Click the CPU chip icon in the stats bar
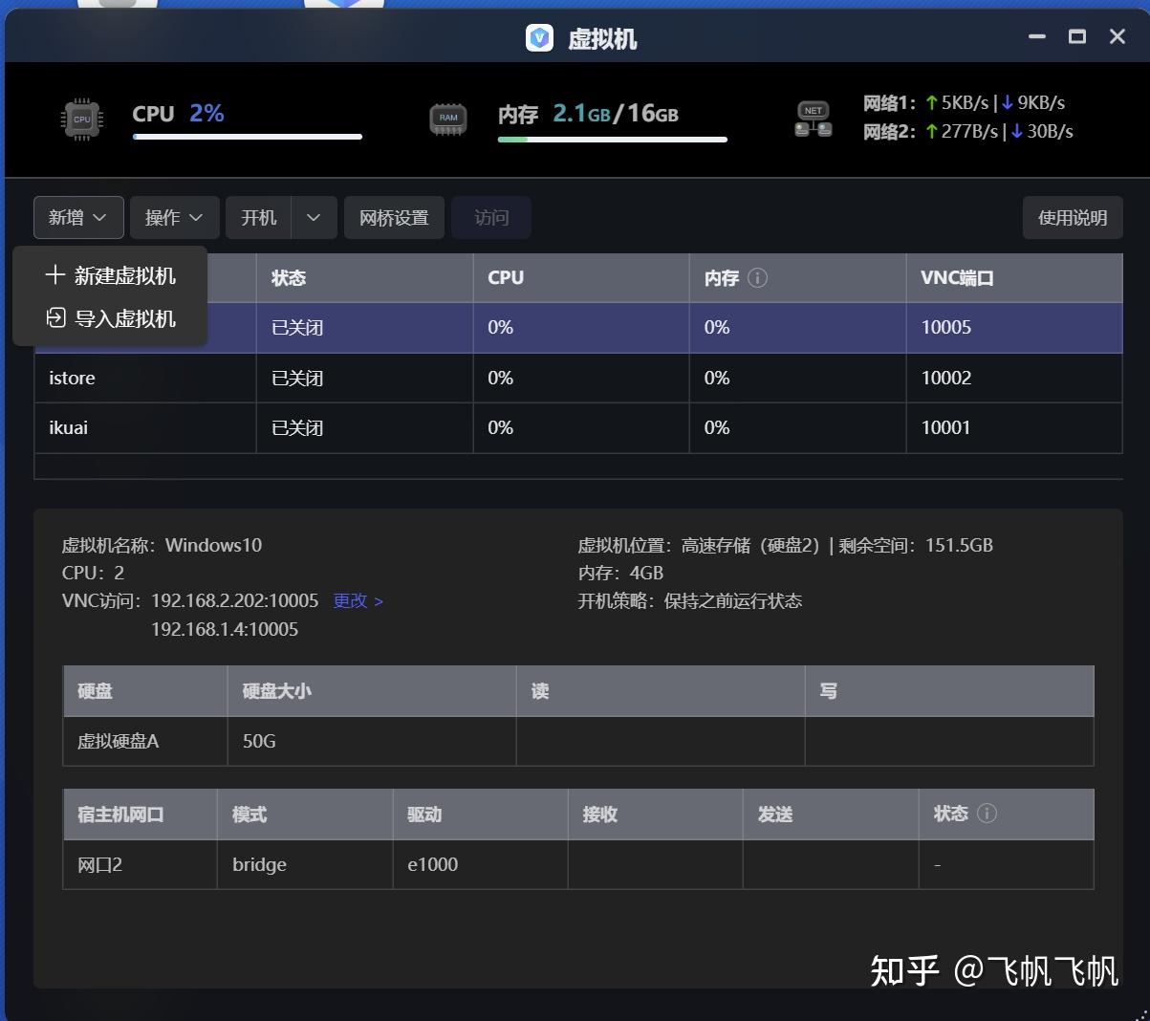The image size is (1150, 1021). click(x=81, y=118)
